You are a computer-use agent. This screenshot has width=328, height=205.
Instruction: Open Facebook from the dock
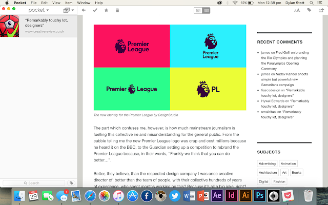pyautogui.click(x=147, y=196)
